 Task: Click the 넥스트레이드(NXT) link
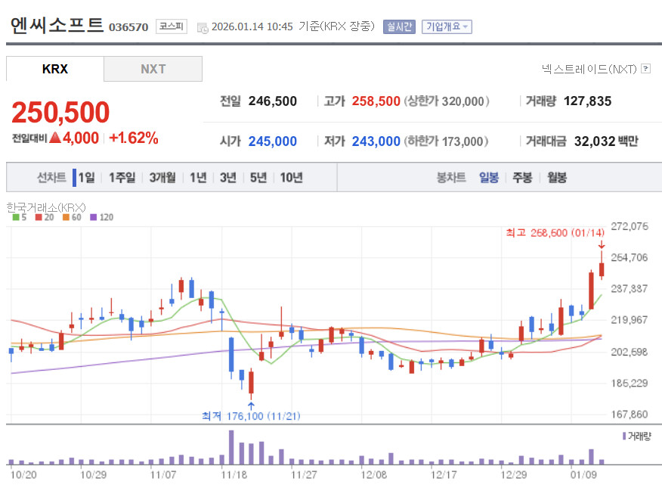tap(589, 69)
